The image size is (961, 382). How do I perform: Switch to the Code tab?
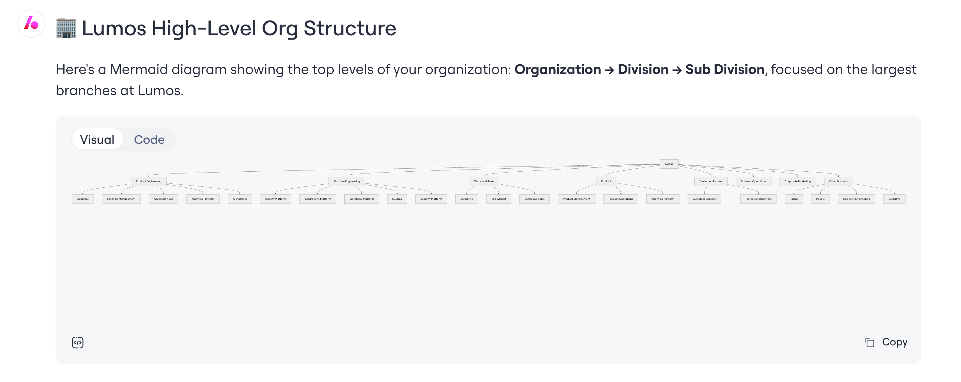(x=149, y=139)
